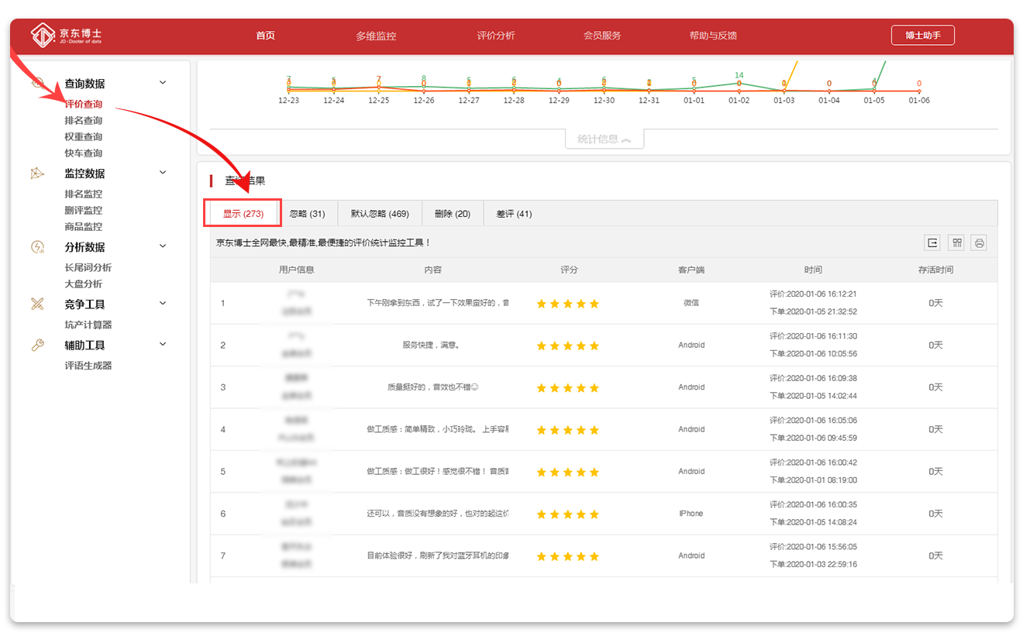Click the star rating in row 1
Image resolution: width=1023 pixels, height=643 pixels.
click(568, 304)
